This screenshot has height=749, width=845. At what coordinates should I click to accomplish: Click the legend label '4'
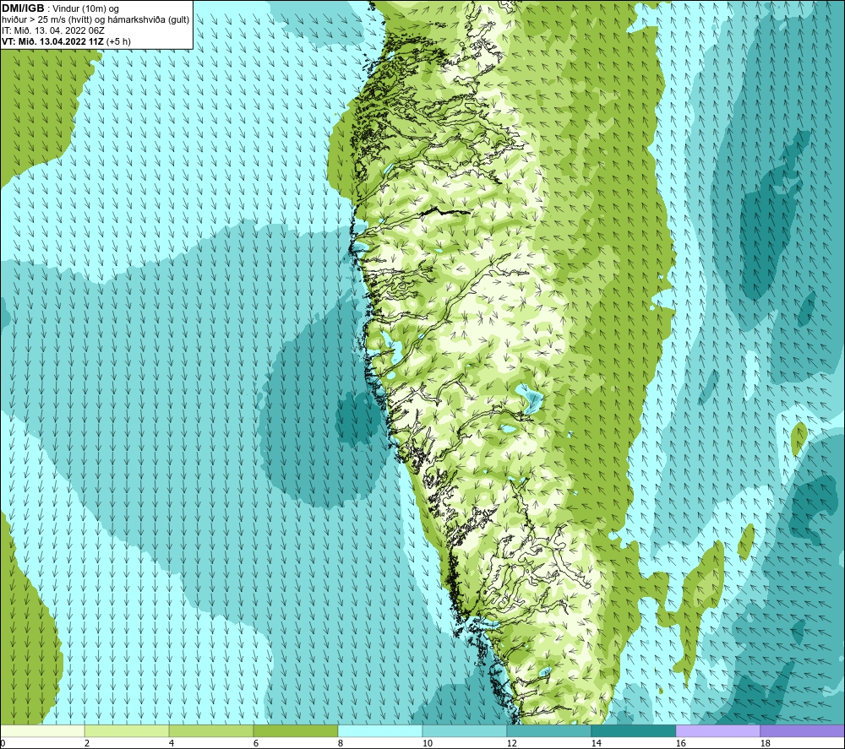(172, 743)
